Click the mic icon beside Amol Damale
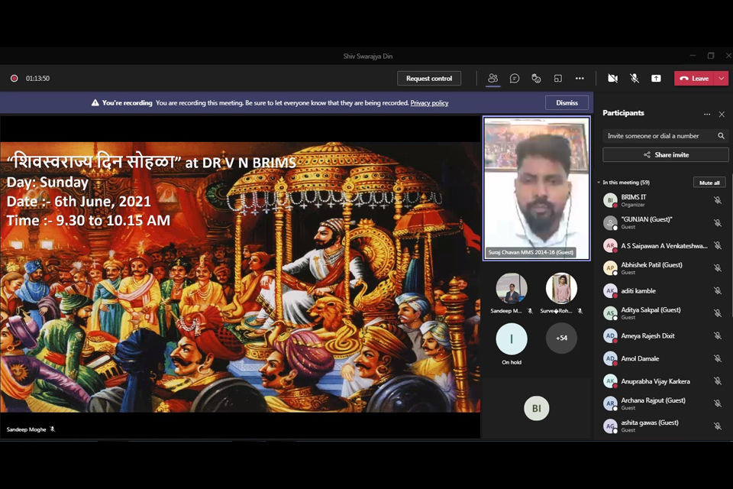 (718, 358)
